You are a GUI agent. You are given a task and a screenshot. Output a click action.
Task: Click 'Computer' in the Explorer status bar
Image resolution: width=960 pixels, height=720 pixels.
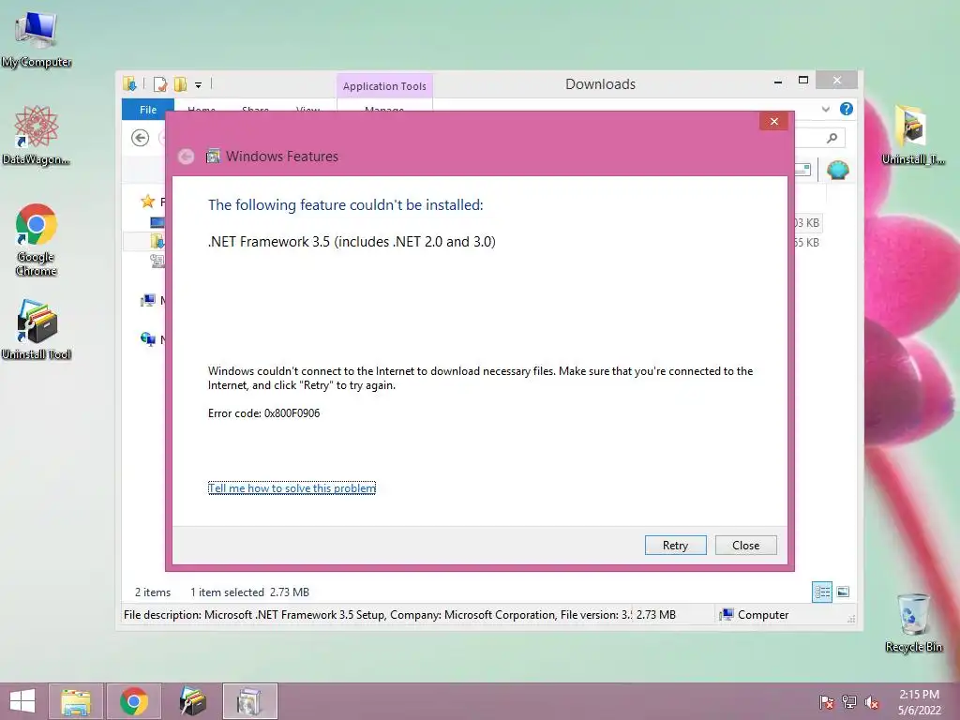point(755,615)
